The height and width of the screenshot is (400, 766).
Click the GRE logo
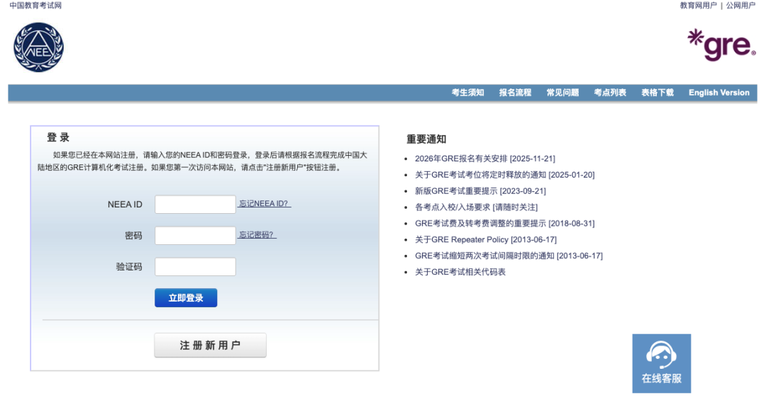[721, 45]
